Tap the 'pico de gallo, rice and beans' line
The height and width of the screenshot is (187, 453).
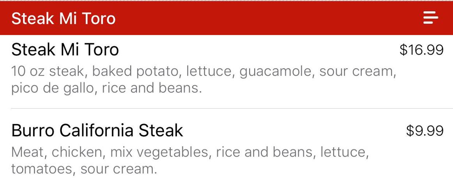pyautogui.click(x=106, y=88)
